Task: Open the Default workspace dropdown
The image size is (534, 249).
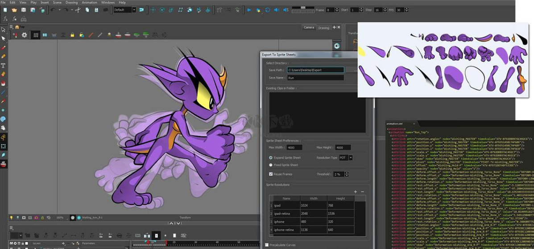Action: pos(124,10)
